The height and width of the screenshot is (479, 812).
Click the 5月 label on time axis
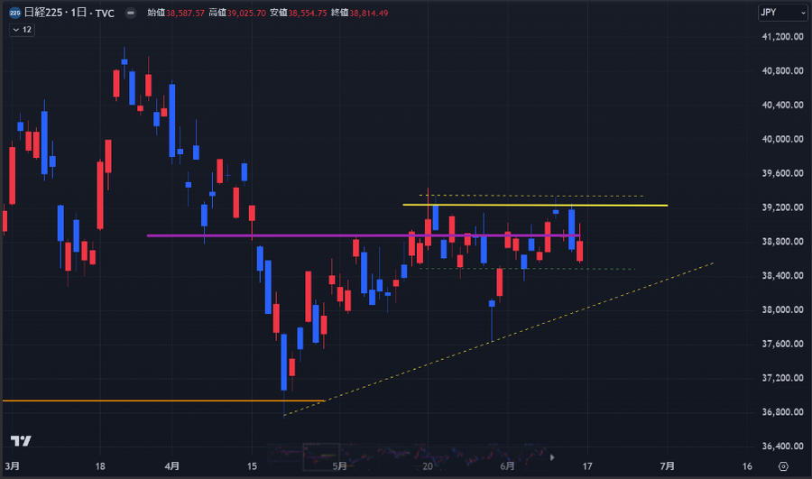(x=339, y=465)
